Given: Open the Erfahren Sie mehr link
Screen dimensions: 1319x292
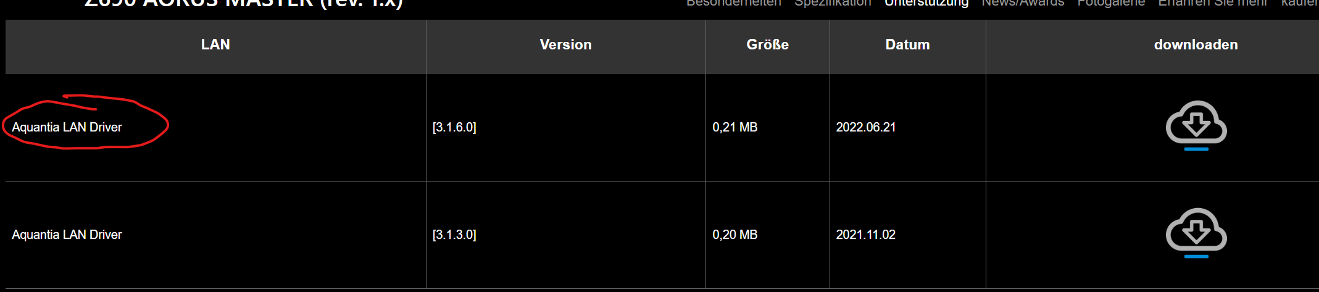Looking at the screenshot, I should (x=1212, y=3).
